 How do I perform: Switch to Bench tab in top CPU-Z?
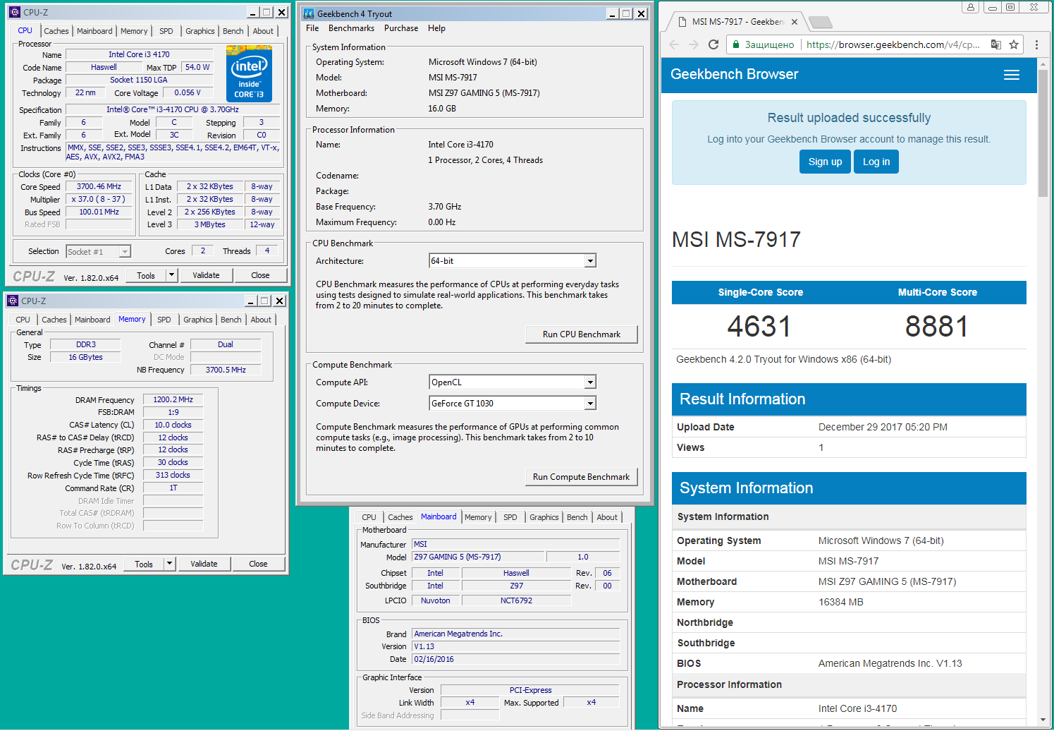pos(233,31)
